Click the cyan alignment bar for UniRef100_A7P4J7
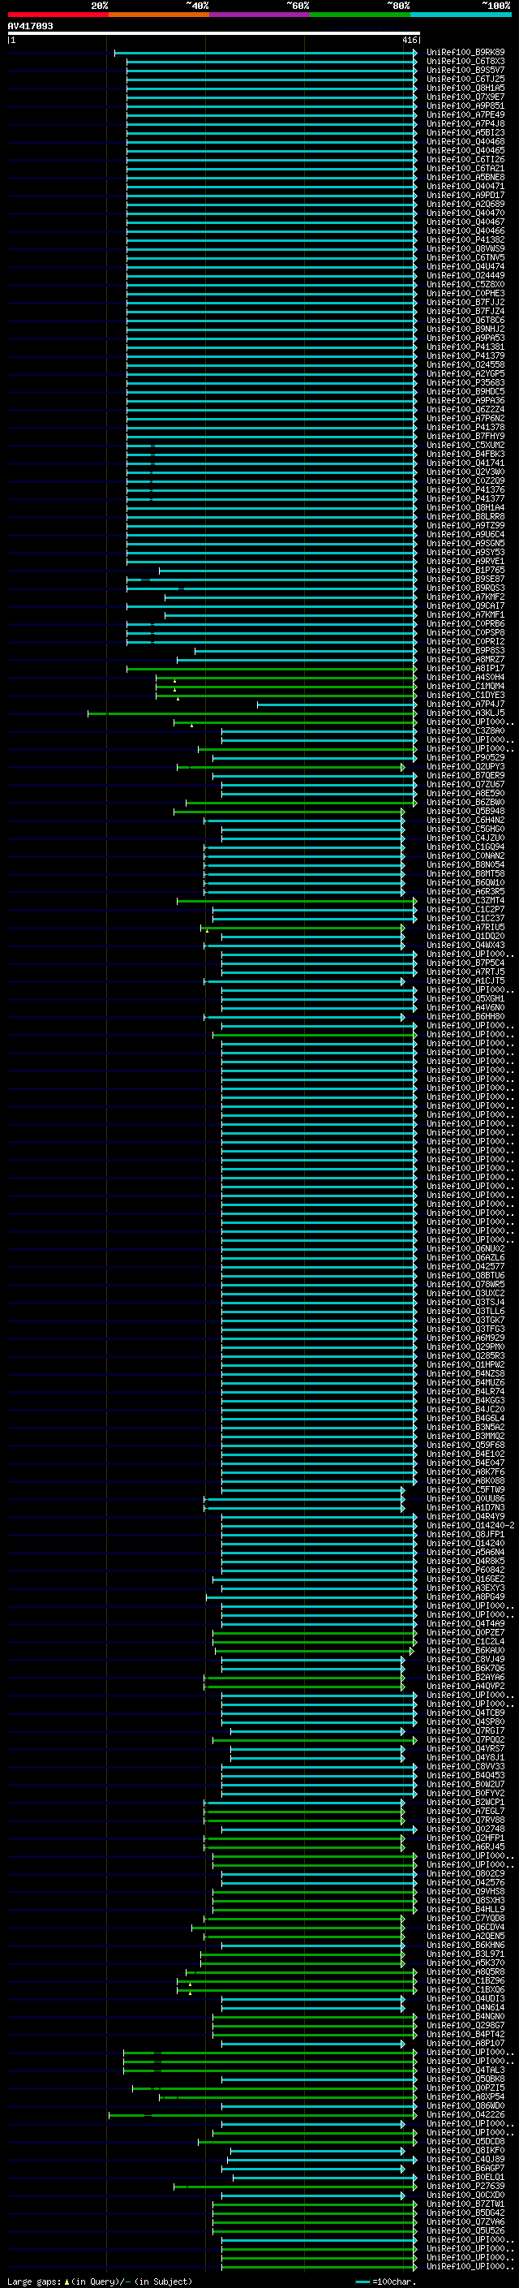Screen dimensions: 519x2288 [337, 704]
